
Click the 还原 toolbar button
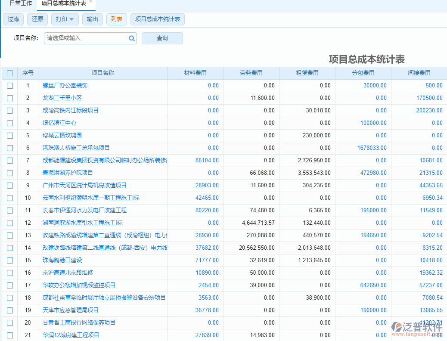pos(37,19)
